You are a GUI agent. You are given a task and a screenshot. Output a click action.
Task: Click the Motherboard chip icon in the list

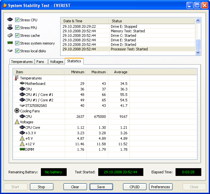22,84
